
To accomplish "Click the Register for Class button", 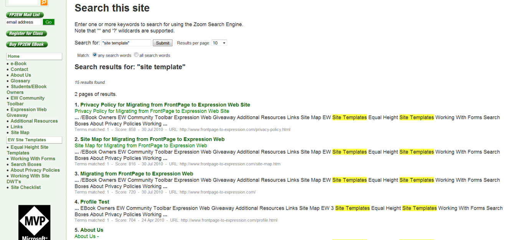I will (x=26, y=34).
